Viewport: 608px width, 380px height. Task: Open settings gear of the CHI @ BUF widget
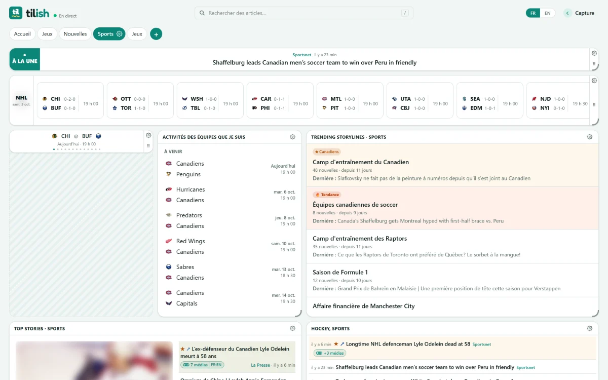[x=148, y=135]
